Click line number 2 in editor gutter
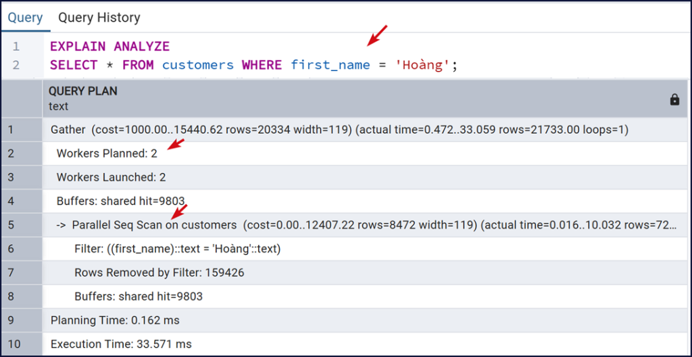 click(16, 65)
